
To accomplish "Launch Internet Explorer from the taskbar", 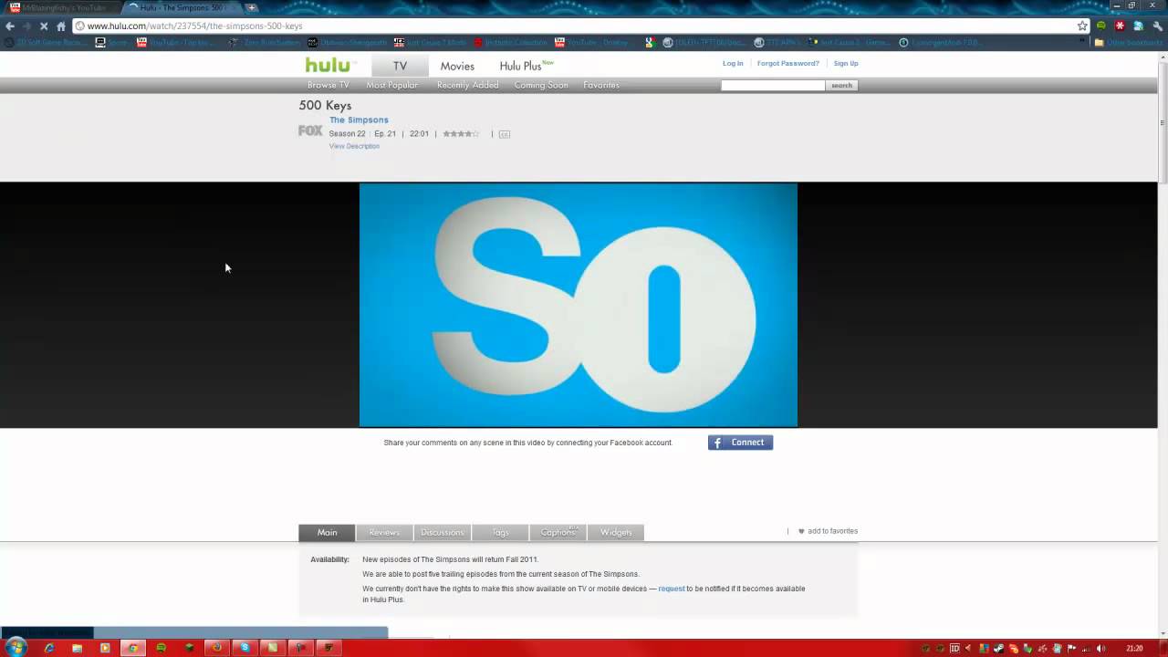I will [x=49, y=648].
